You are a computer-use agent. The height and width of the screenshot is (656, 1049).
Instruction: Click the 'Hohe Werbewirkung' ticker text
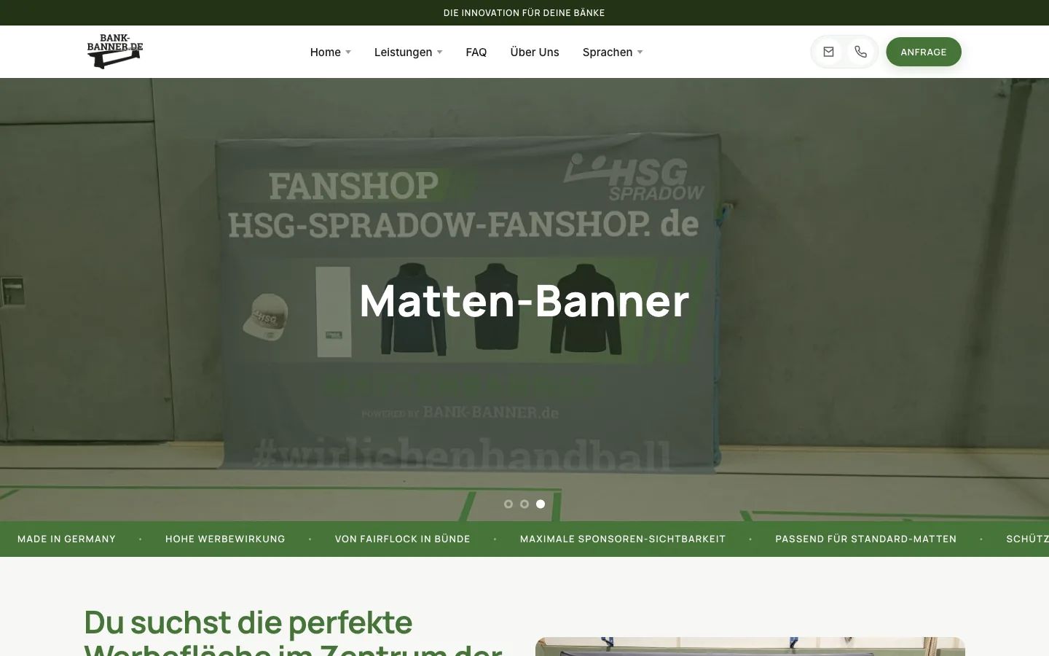coord(225,539)
